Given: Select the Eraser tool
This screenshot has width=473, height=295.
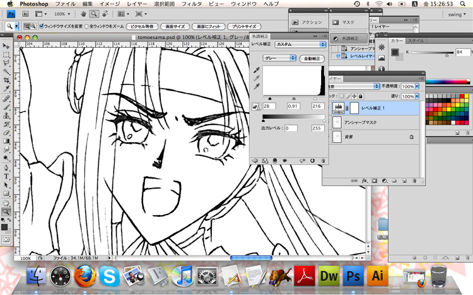Looking at the screenshot, I should (x=6, y=133).
